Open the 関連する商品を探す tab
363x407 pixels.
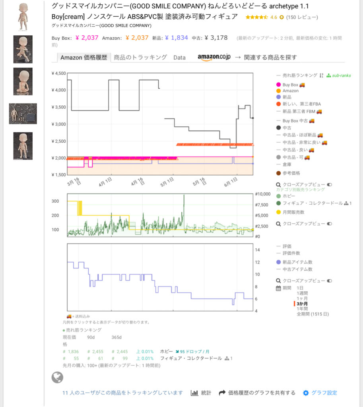270,57
